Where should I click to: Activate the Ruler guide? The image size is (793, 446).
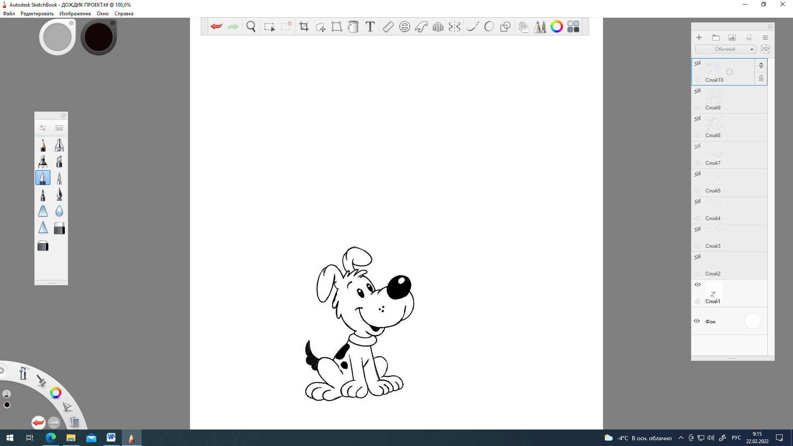[388, 26]
